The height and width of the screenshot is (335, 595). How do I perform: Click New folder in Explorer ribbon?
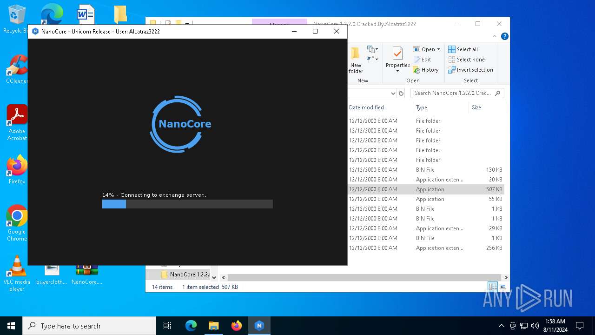click(x=356, y=60)
